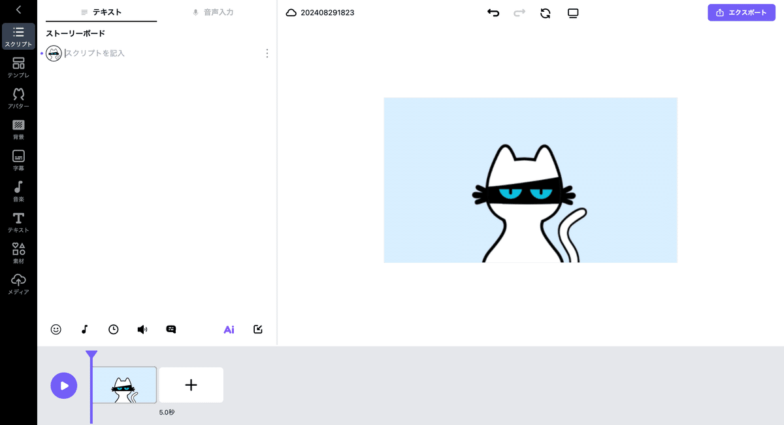
Task: Click the refresh circular arrows icon
Action: [x=546, y=12]
